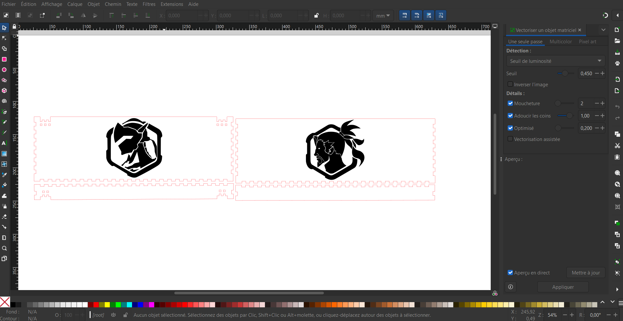
Task: Decrease zoom with minus button
Action: (565, 315)
